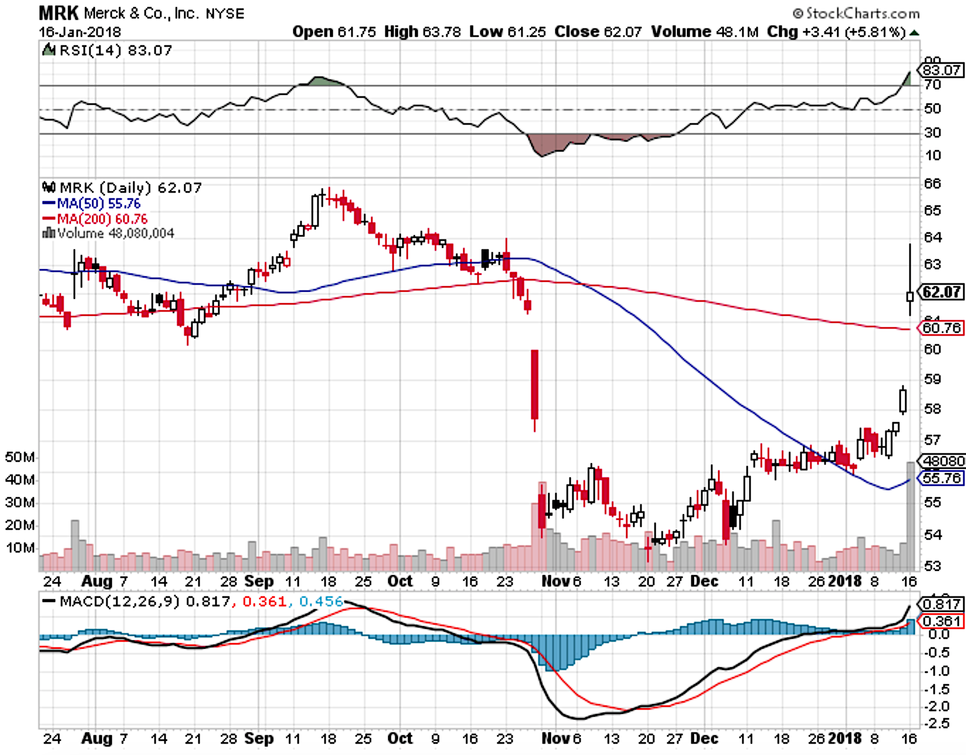Click the 48080 volume tag on right axis
966x755 pixels.
[x=941, y=461]
